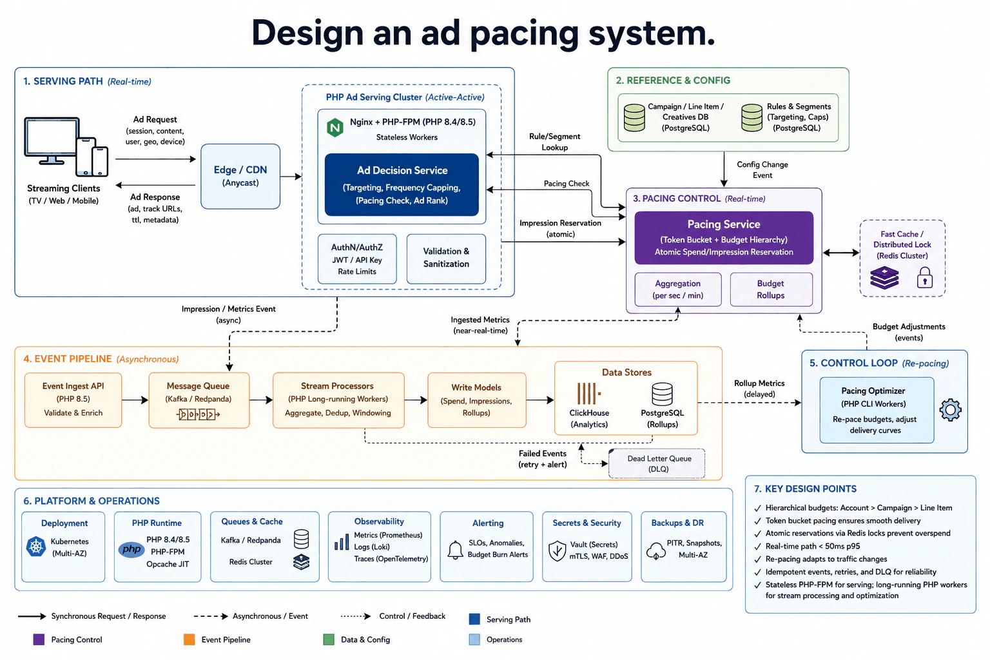Click the purple Pacing Control legend swatch
The height and width of the screenshot is (660, 990).
tap(39, 639)
